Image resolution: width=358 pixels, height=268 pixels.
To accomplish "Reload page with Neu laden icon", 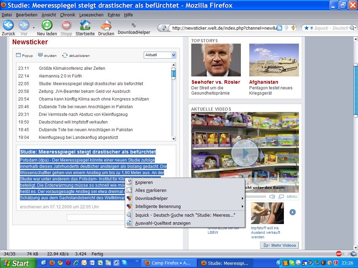I will pos(47,25).
